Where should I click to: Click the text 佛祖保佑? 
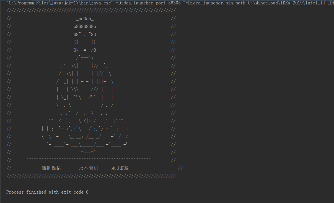point(51,168)
